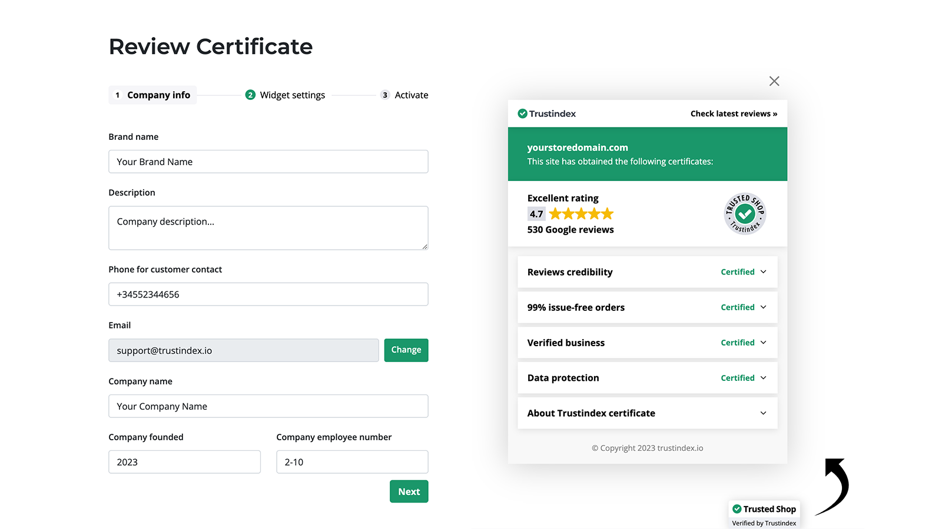The image size is (942, 529).
Task: Click the Trusted Shop round badge seal
Action: pos(745,213)
